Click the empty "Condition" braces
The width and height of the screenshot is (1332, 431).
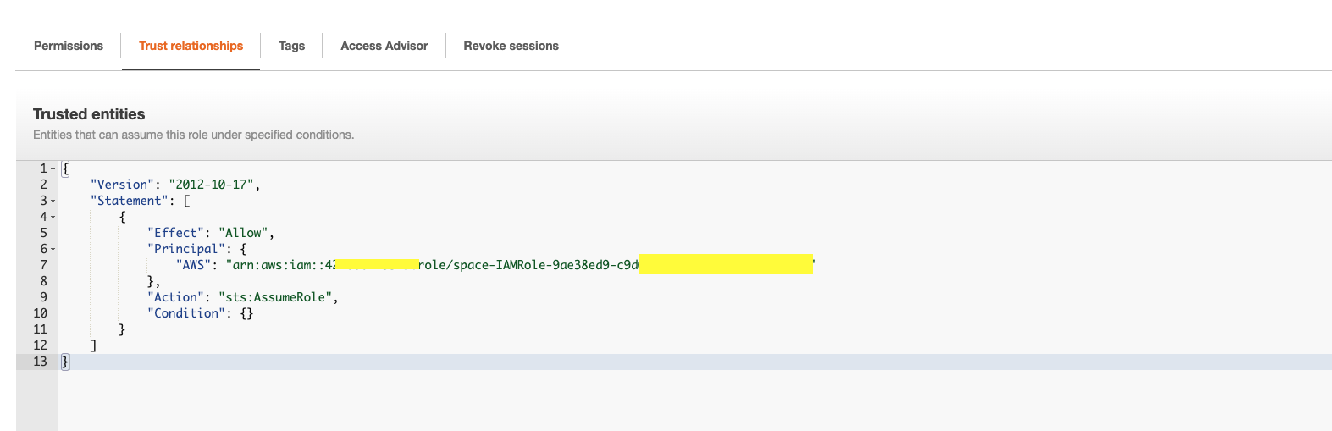(x=246, y=313)
